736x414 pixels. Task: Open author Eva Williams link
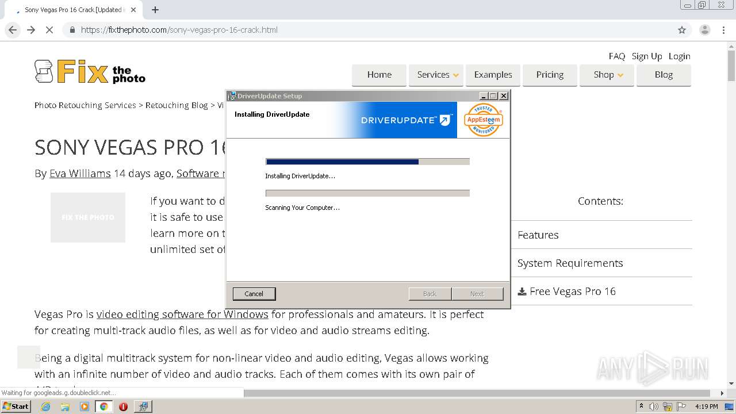pos(80,173)
